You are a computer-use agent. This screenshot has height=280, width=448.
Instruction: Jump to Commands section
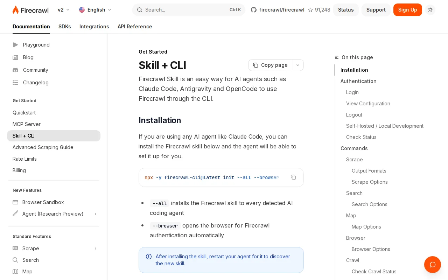pyautogui.click(x=354, y=148)
